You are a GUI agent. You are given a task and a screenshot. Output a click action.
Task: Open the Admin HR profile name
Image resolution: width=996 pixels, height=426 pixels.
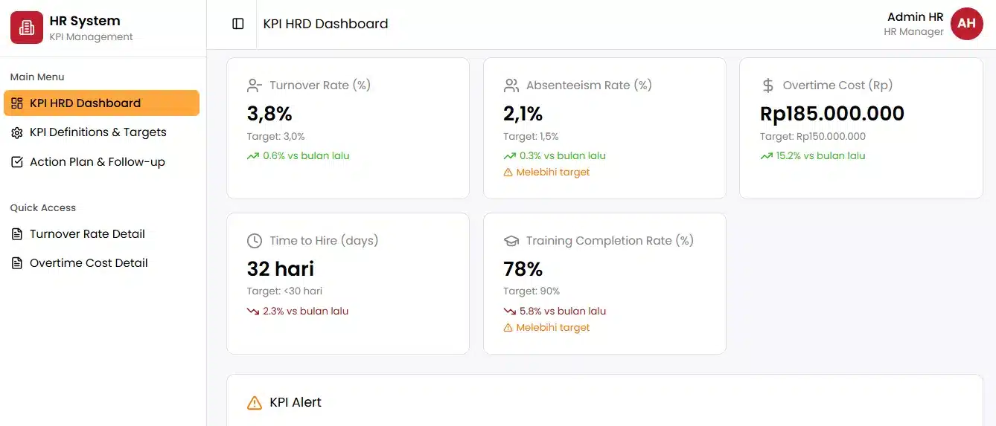pyautogui.click(x=915, y=17)
